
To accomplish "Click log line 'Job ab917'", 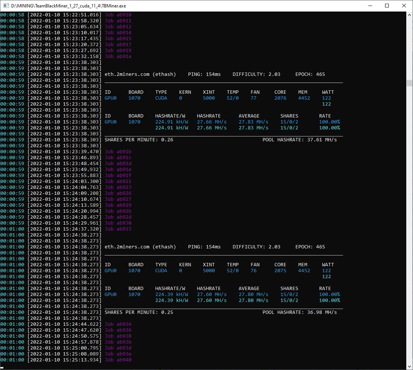I will click(118, 45).
